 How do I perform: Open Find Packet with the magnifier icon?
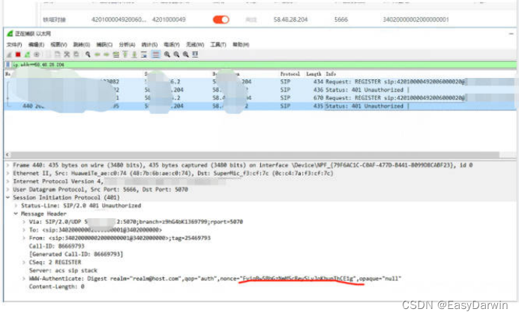click(88, 54)
